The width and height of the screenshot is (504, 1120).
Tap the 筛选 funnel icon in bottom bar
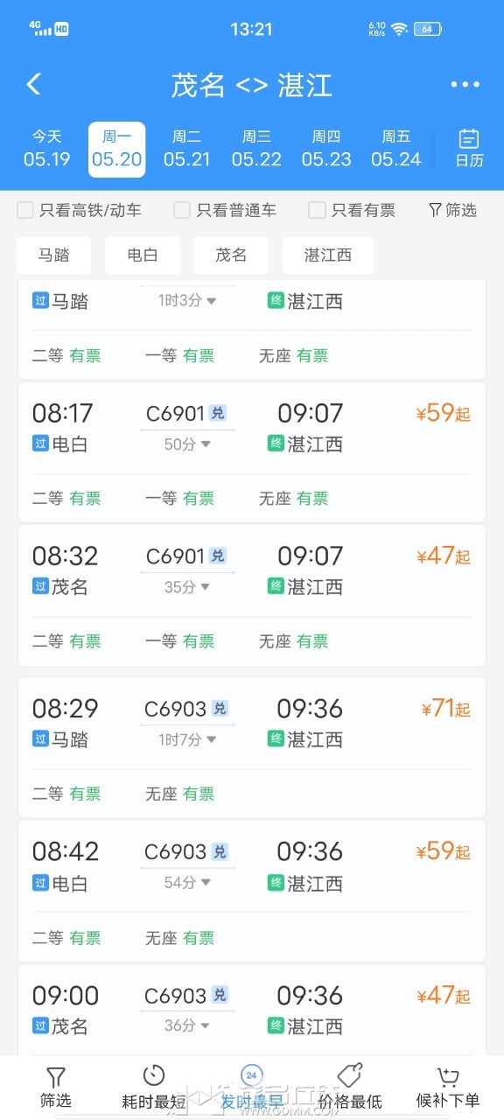coord(56,1077)
